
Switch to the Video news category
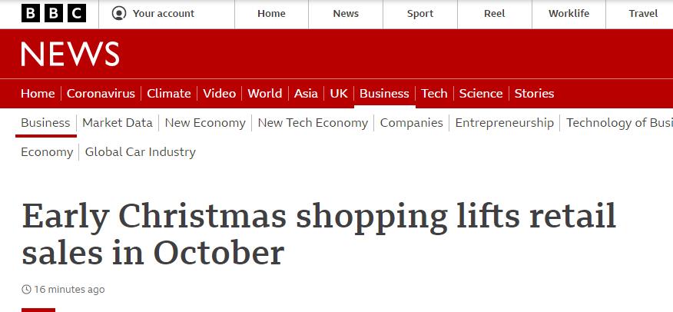(x=219, y=94)
